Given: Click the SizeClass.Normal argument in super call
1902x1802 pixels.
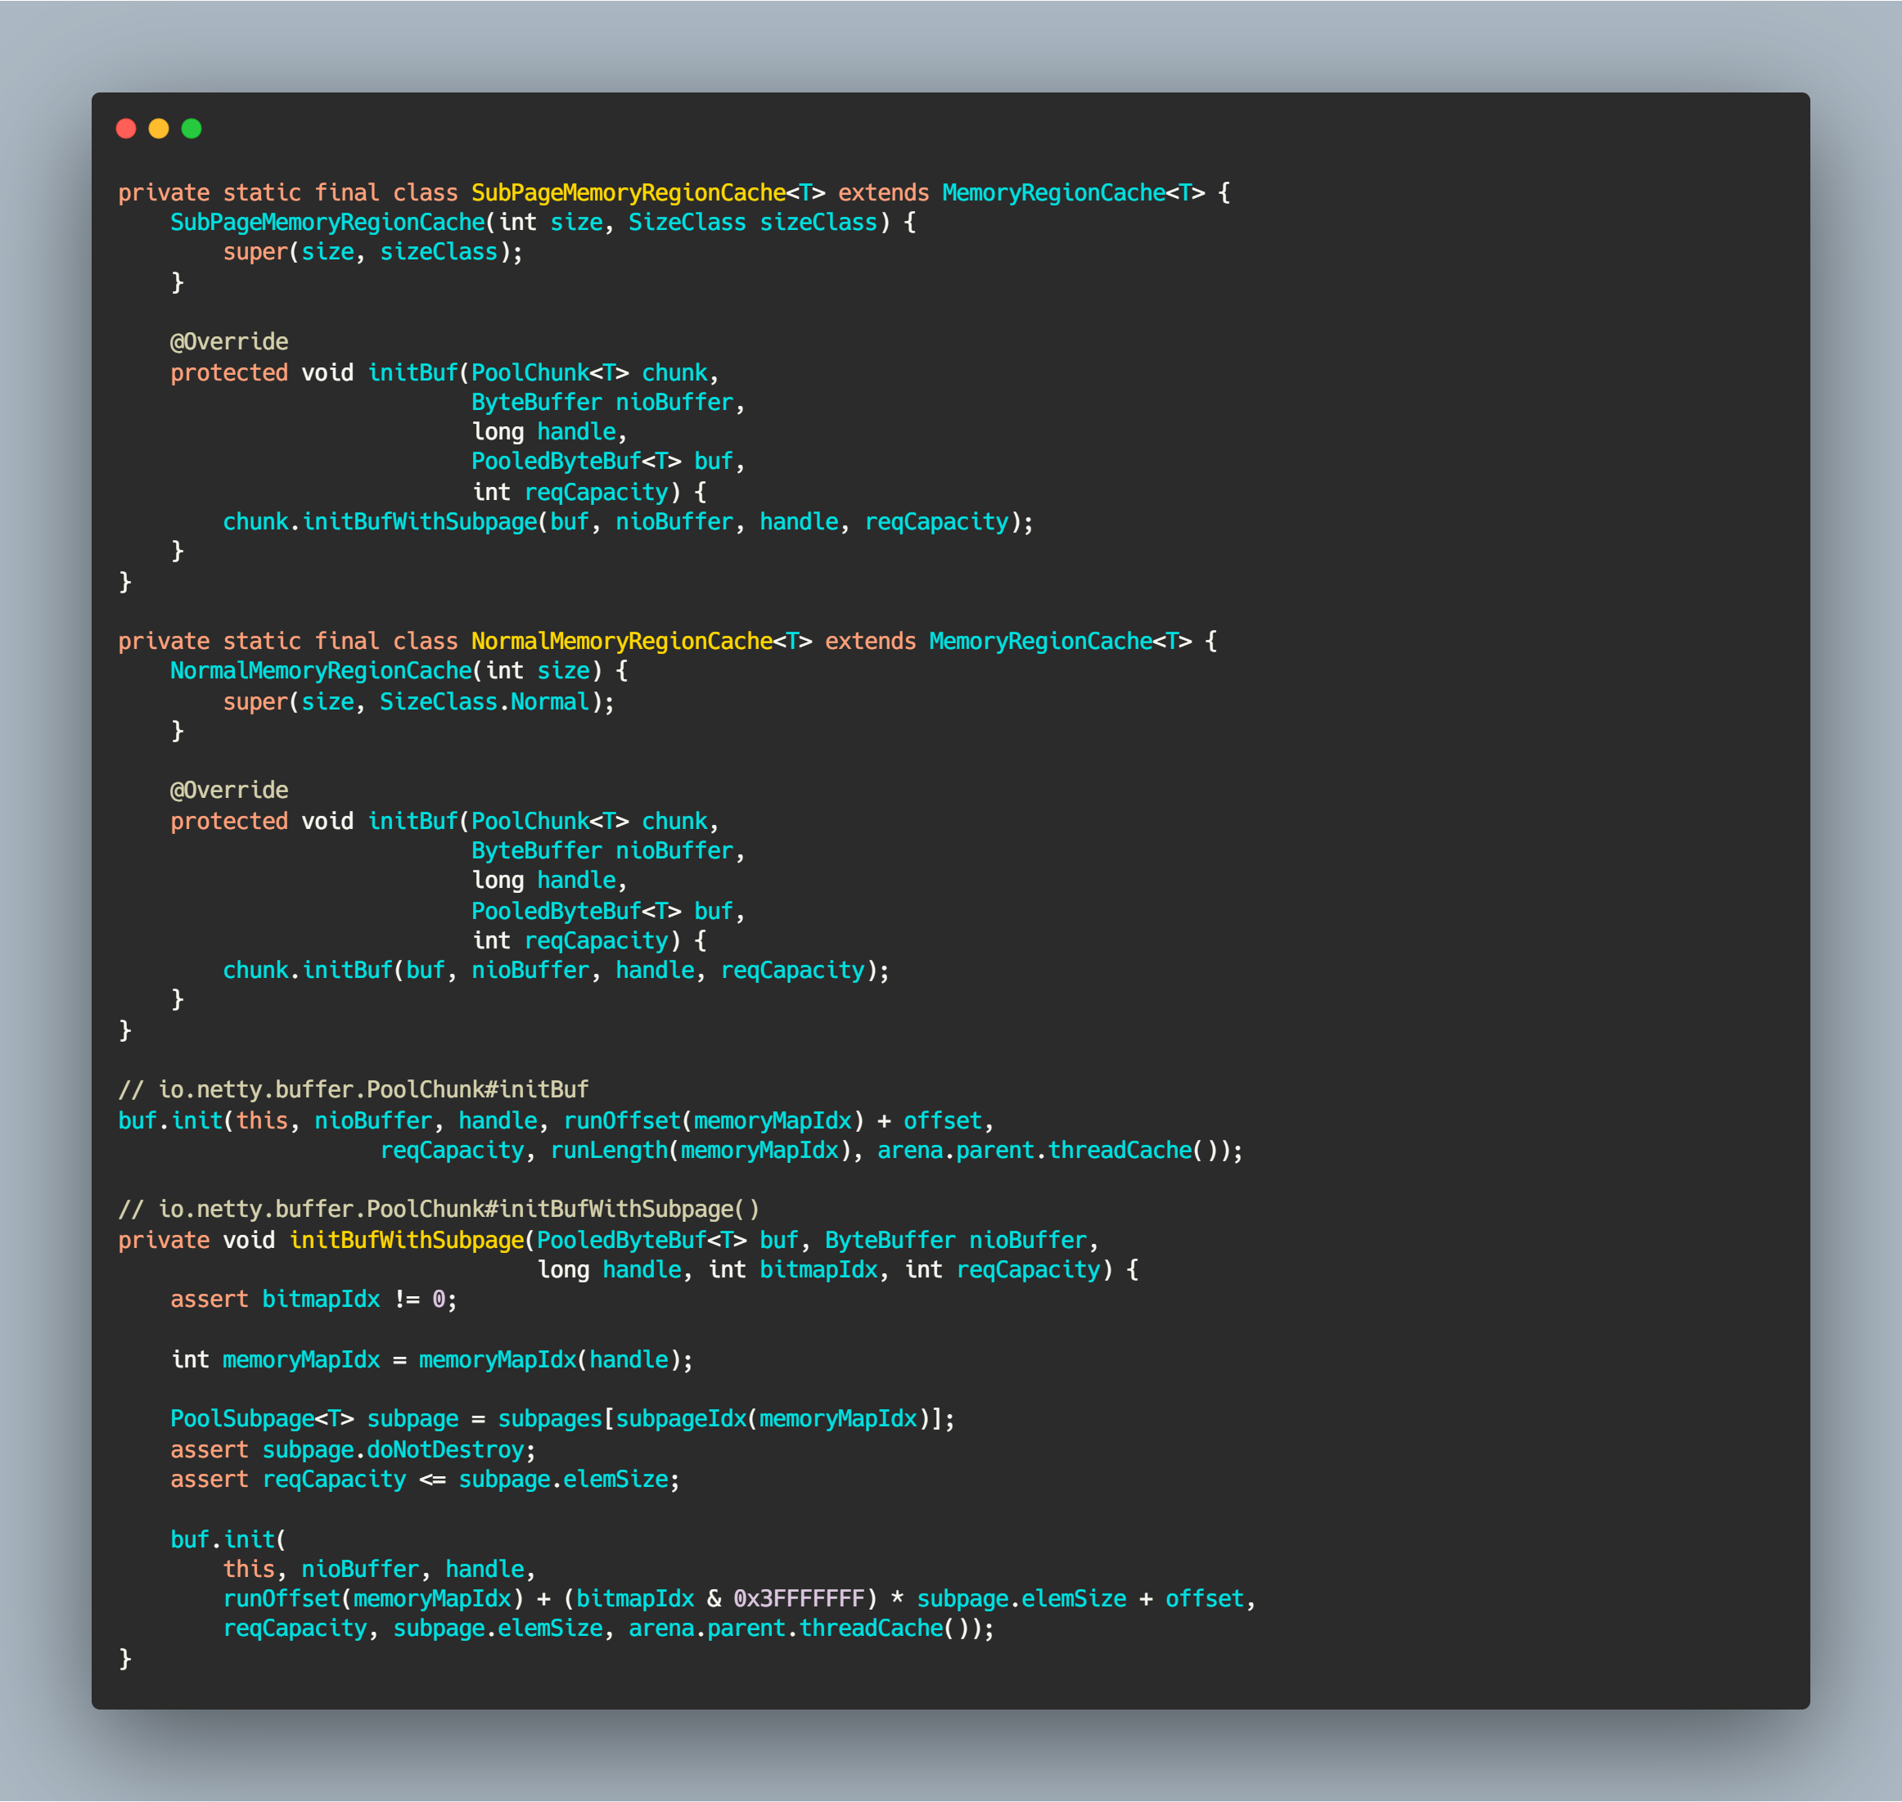Looking at the screenshot, I should (x=485, y=702).
